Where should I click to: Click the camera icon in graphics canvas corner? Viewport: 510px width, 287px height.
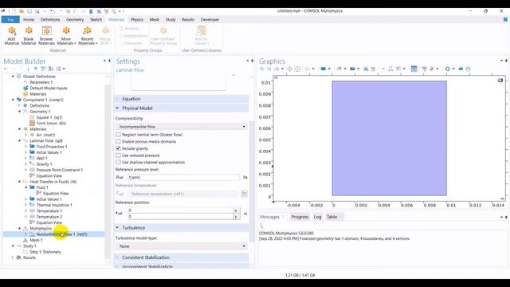click(500, 81)
